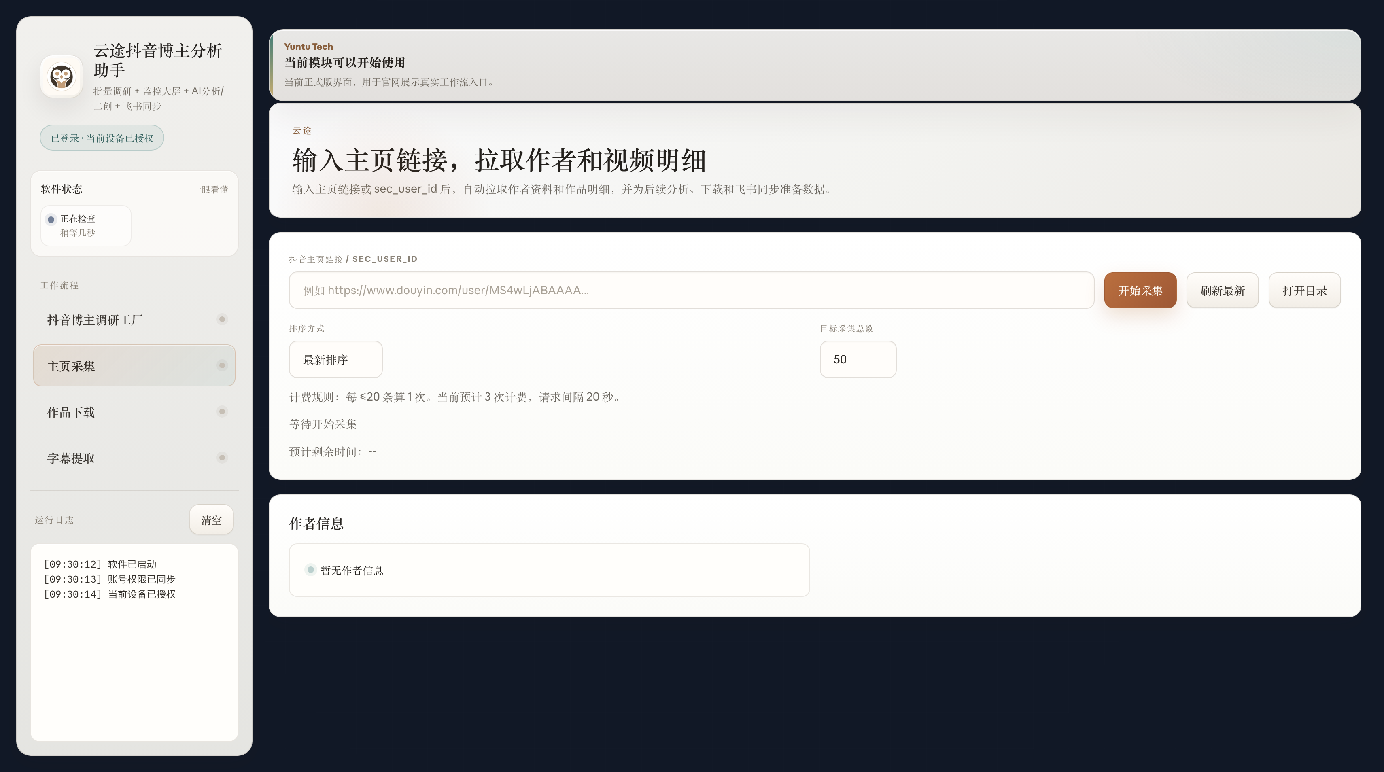Click the 一眼看懂 label
The width and height of the screenshot is (1384, 772).
pos(210,190)
